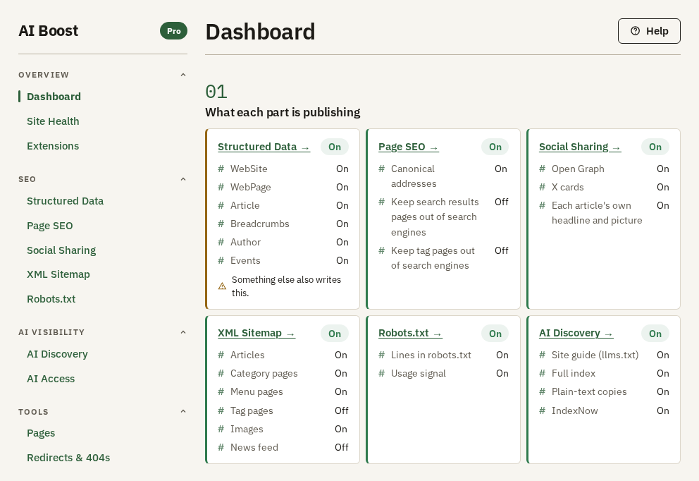Click the hash icon beside WebSite
The height and width of the screenshot is (481, 699).
pos(221,169)
